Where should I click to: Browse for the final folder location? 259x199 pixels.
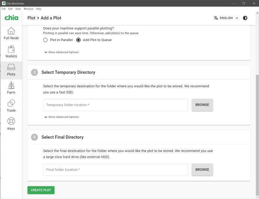(202, 169)
